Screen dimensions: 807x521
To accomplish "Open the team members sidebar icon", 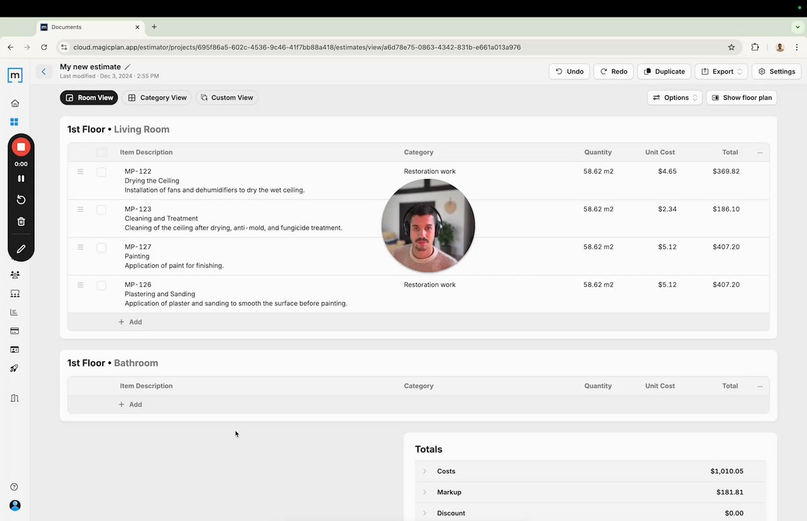I will 15,275.
